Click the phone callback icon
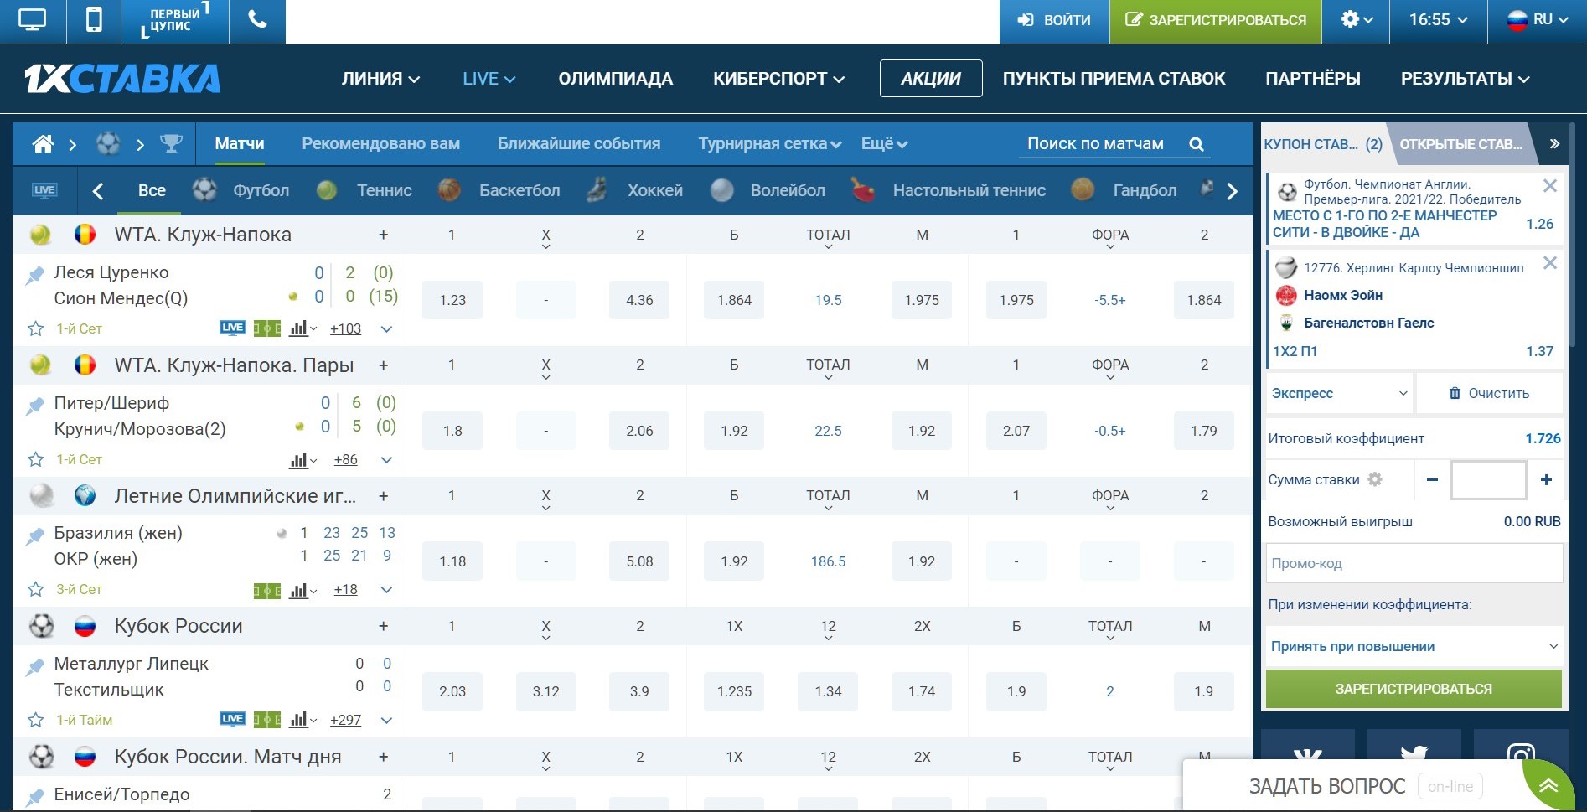The height and width of the screenshot is (812, 1587). (x=258, y=20)
